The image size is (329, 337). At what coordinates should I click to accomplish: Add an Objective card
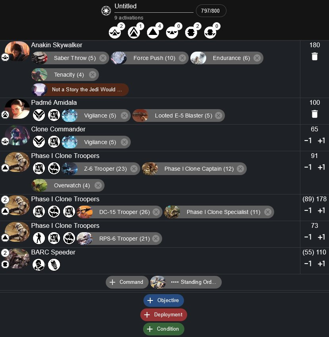tap(164, 300)
